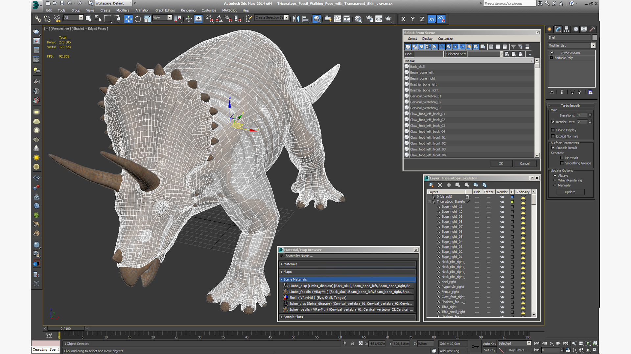Click the Update button in TurboSmooth
Image resolution: width=631 pixels, height=354 pixels.
tap(570, 192)
